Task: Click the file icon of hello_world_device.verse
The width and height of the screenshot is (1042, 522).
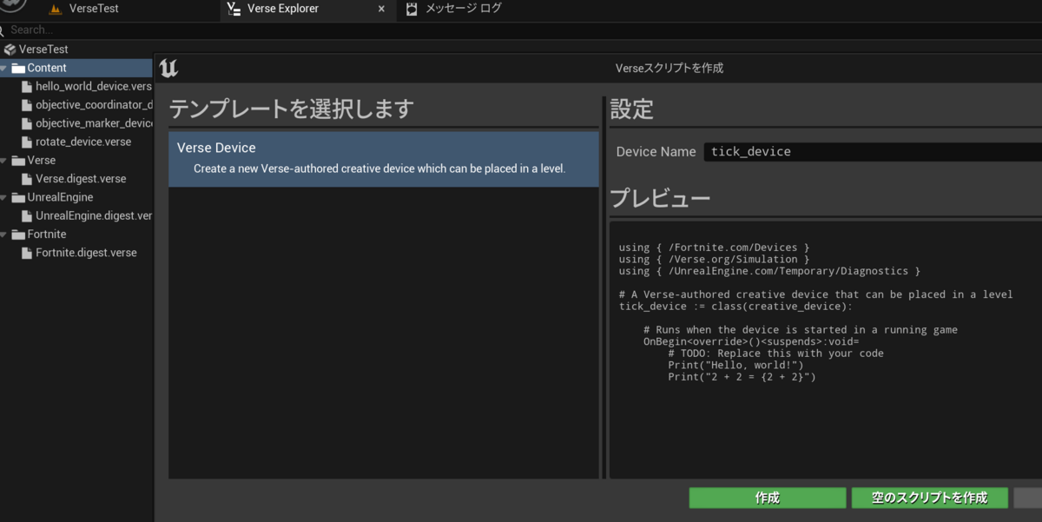Action: point(28,87)
